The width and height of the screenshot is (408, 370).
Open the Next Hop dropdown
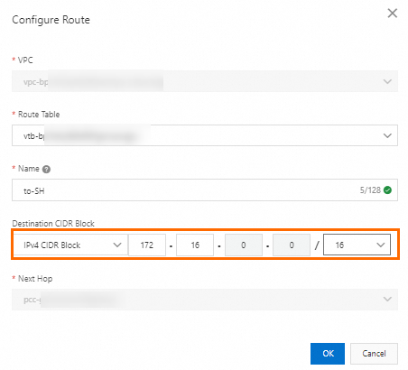[x=205, y=300]
